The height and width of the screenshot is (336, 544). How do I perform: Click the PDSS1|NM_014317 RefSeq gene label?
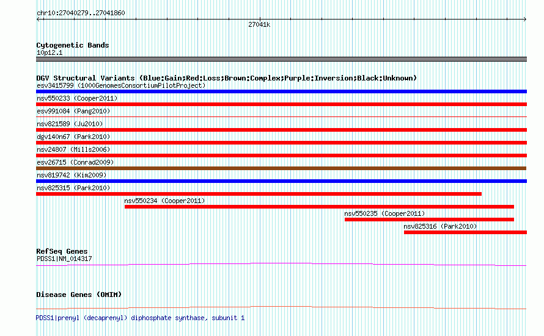point(64,259)
